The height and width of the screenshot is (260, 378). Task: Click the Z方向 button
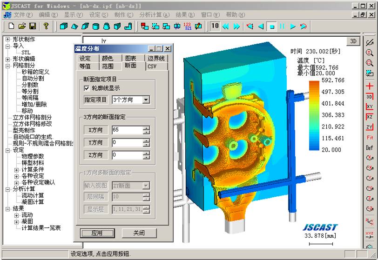point(95,155)
